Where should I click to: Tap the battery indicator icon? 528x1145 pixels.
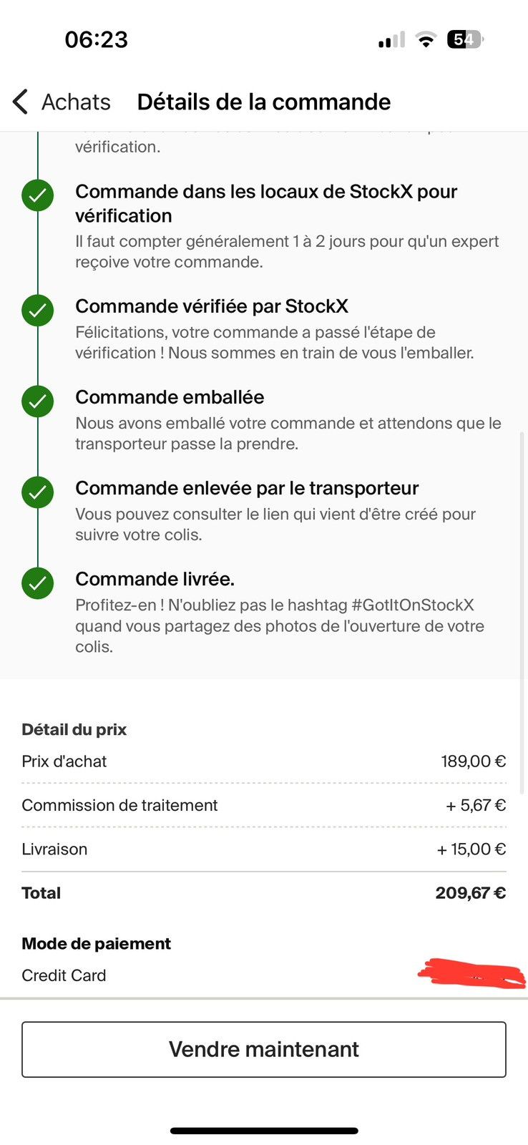click(x=465, y=39)
